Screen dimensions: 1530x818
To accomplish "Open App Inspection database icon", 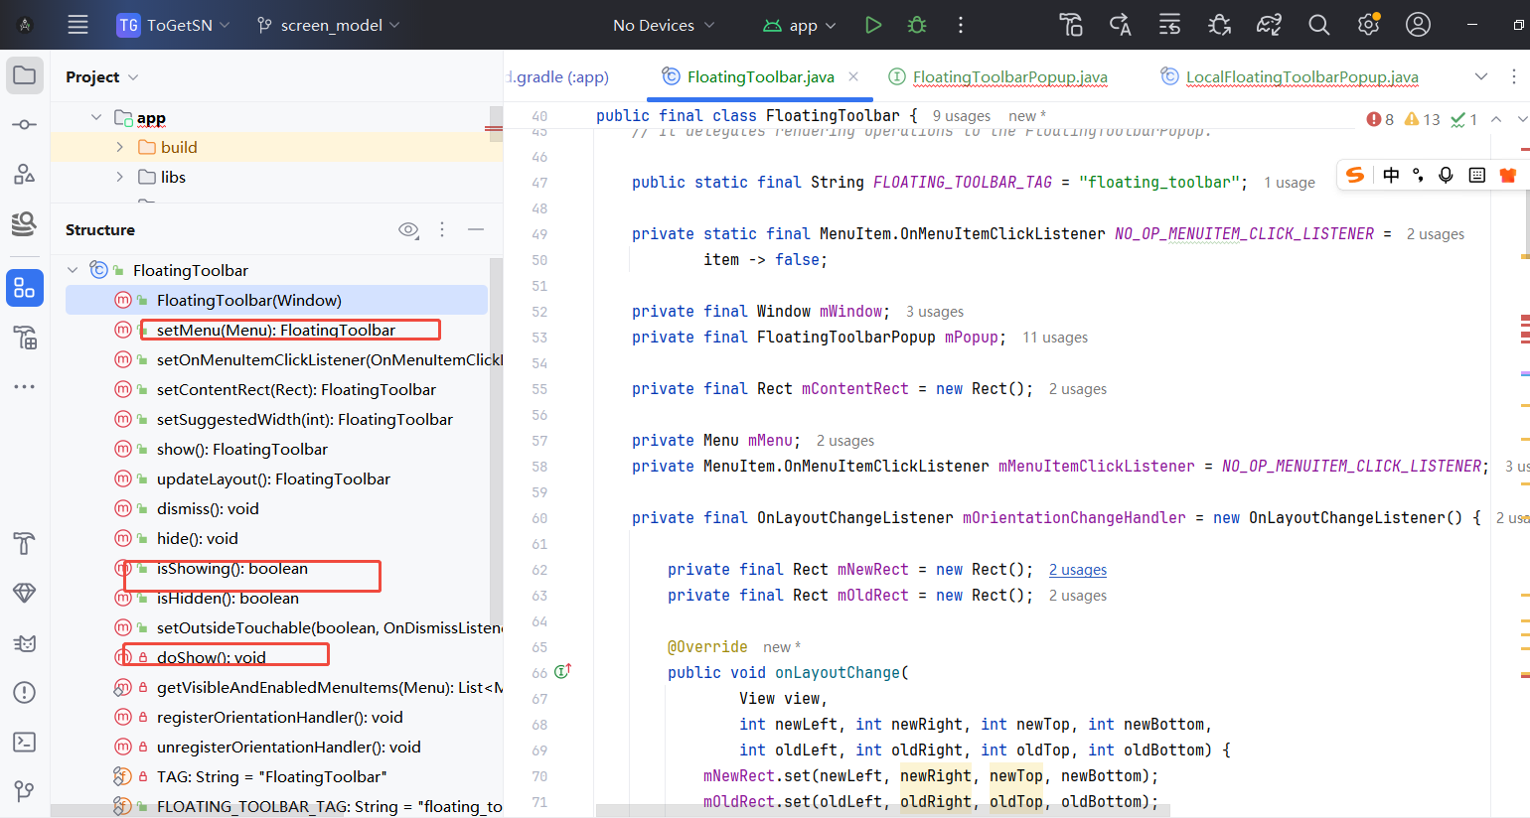I will [25, 224].
